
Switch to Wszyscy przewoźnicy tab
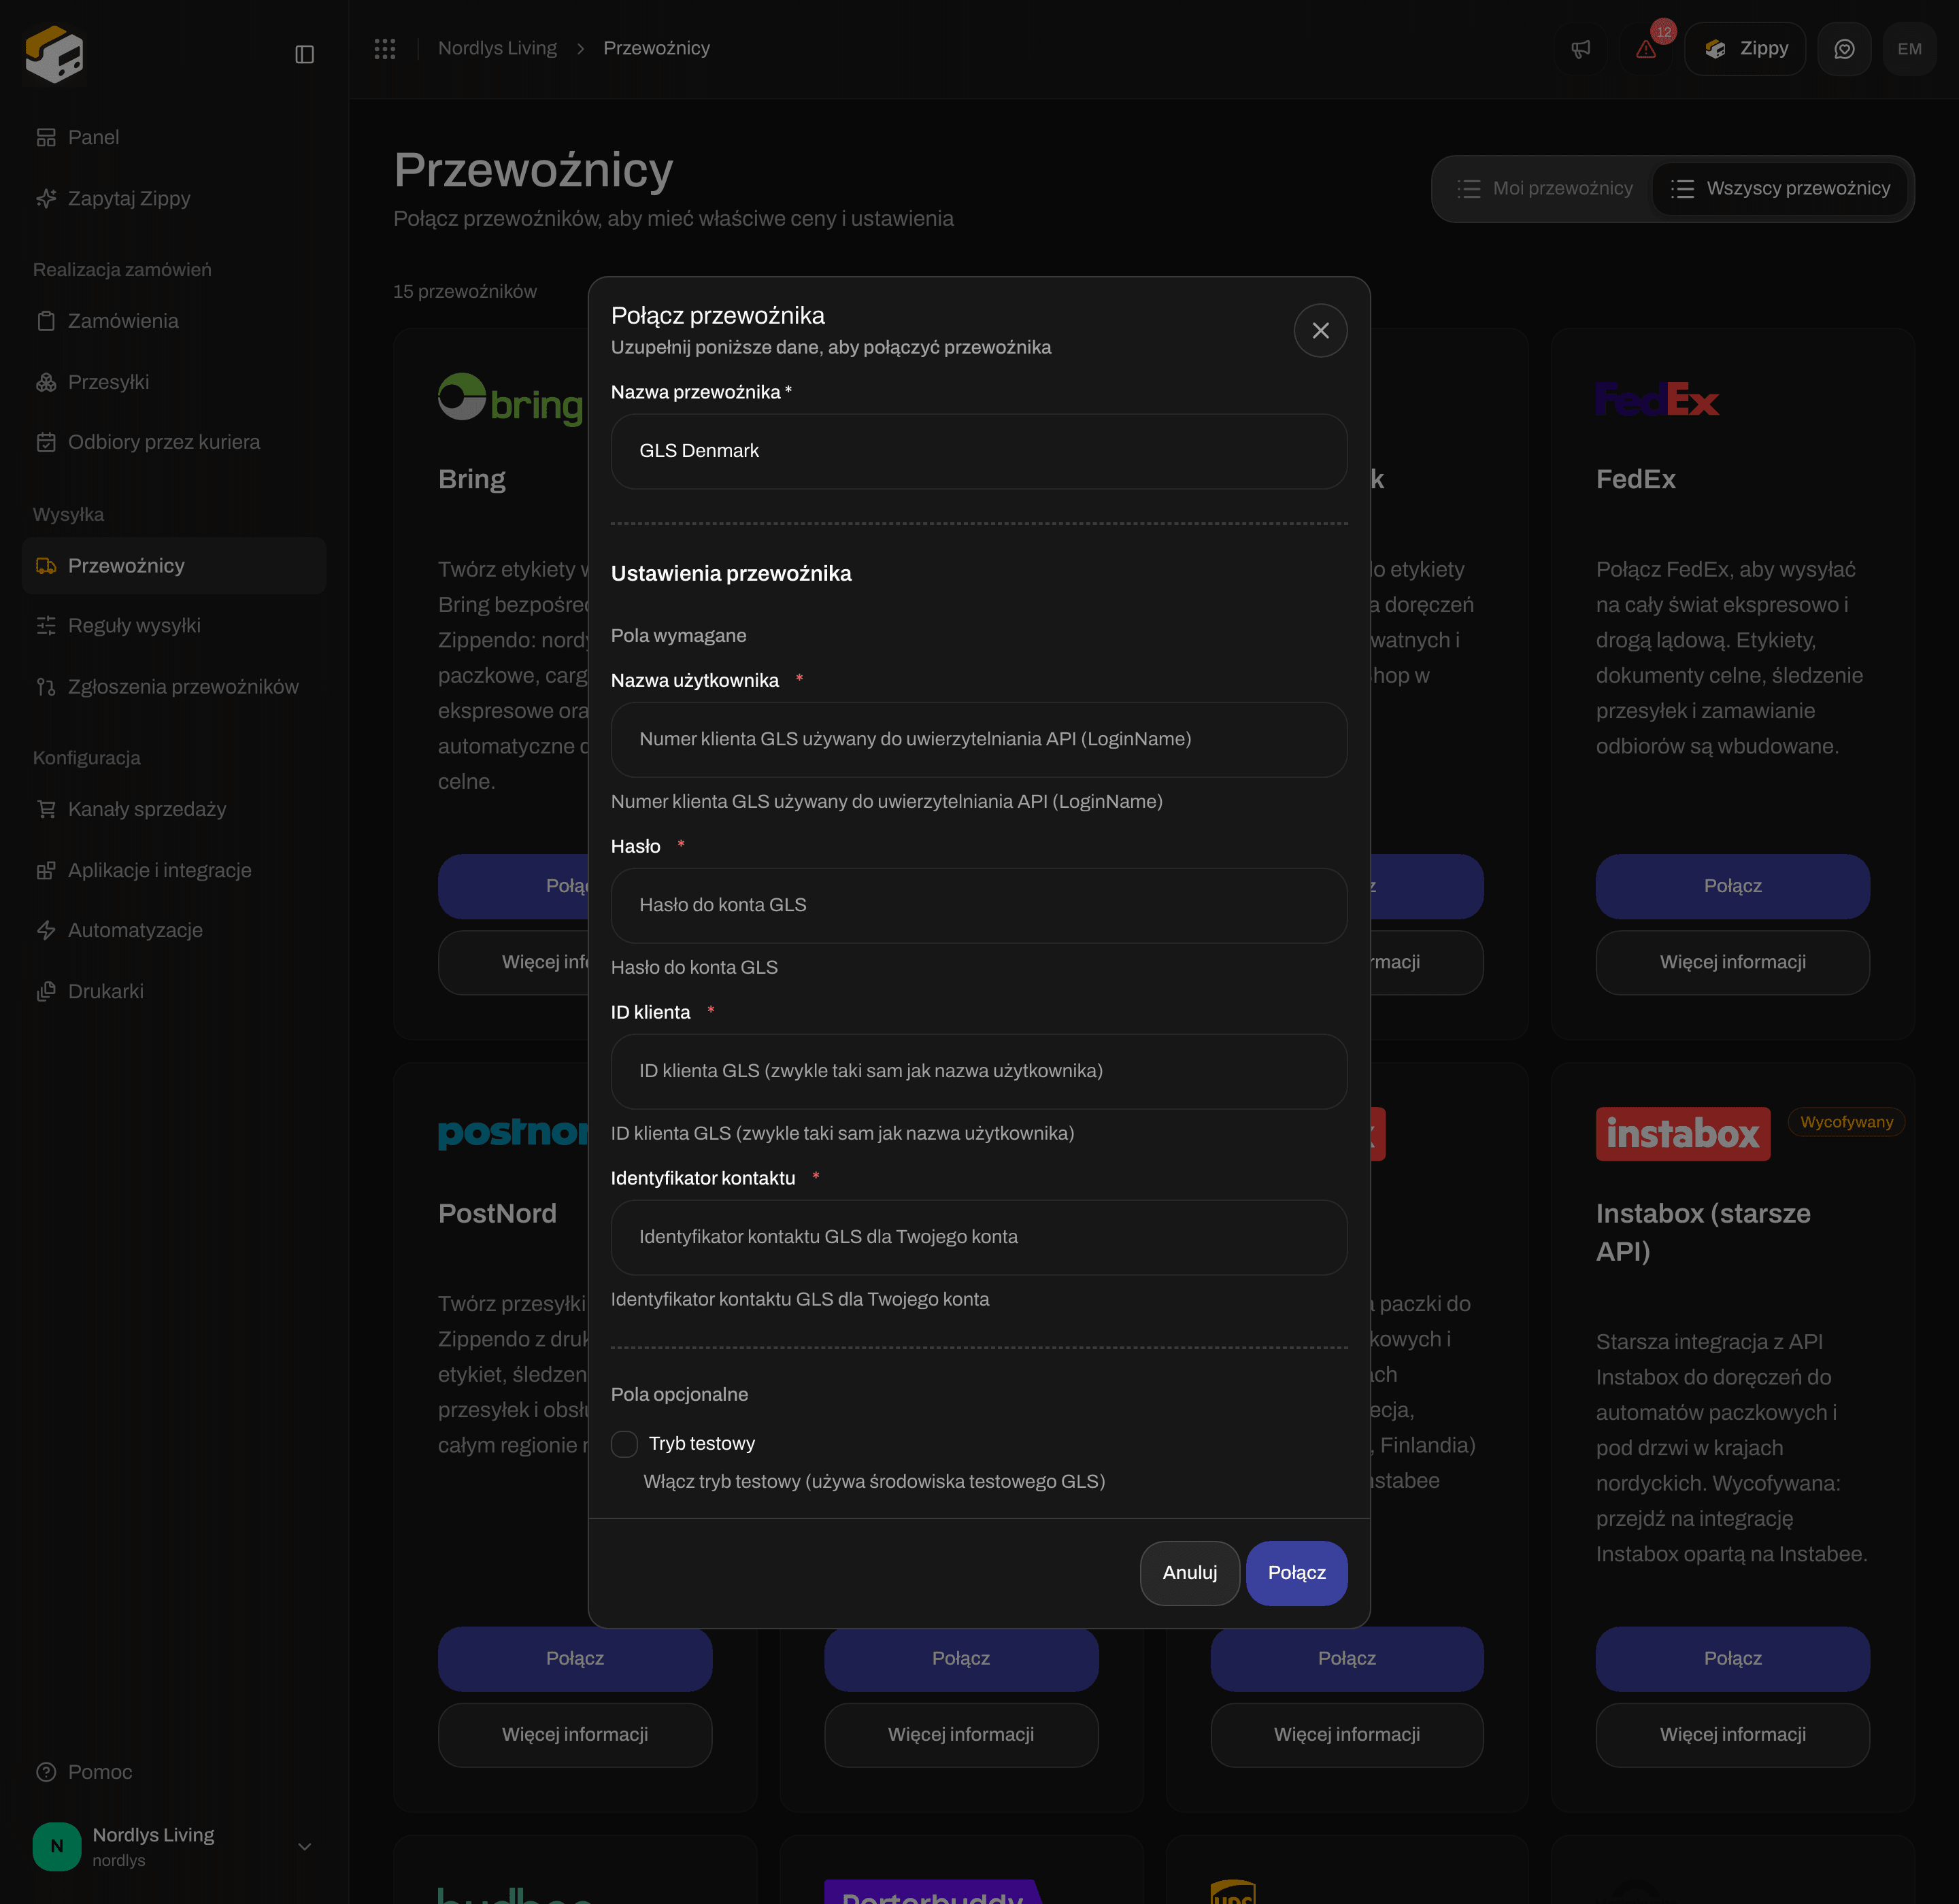point(1781,188)
